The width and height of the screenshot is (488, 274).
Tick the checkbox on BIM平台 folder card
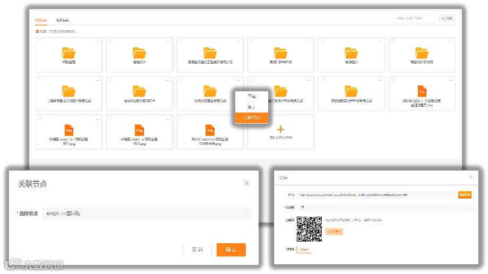[110, 80]
